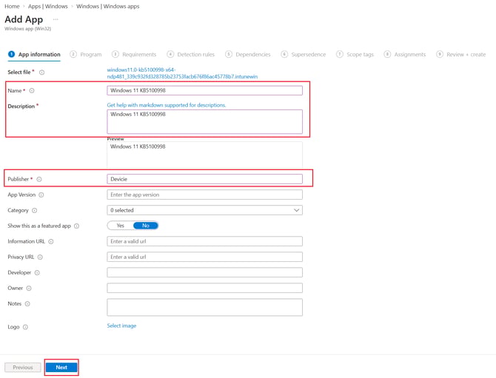
Task: Go to the Program step tab
Action: 86,54
